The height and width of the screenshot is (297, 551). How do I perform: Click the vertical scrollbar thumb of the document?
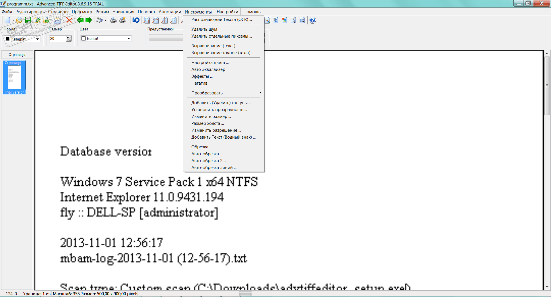coord(547,86)
